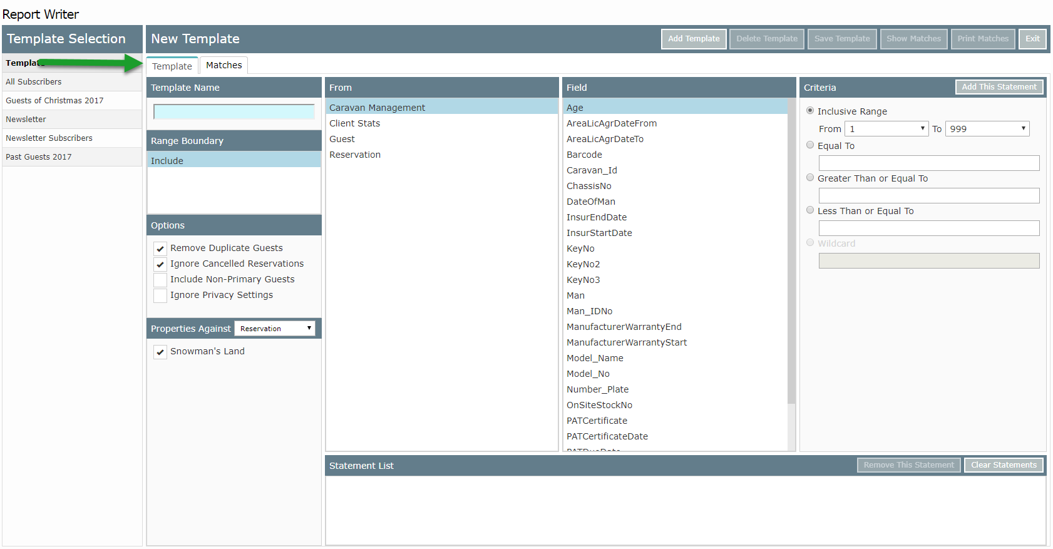This screenshot has width=1053, height=549.
Task: Select Caravan_Id field
Action: pos(675,170)
